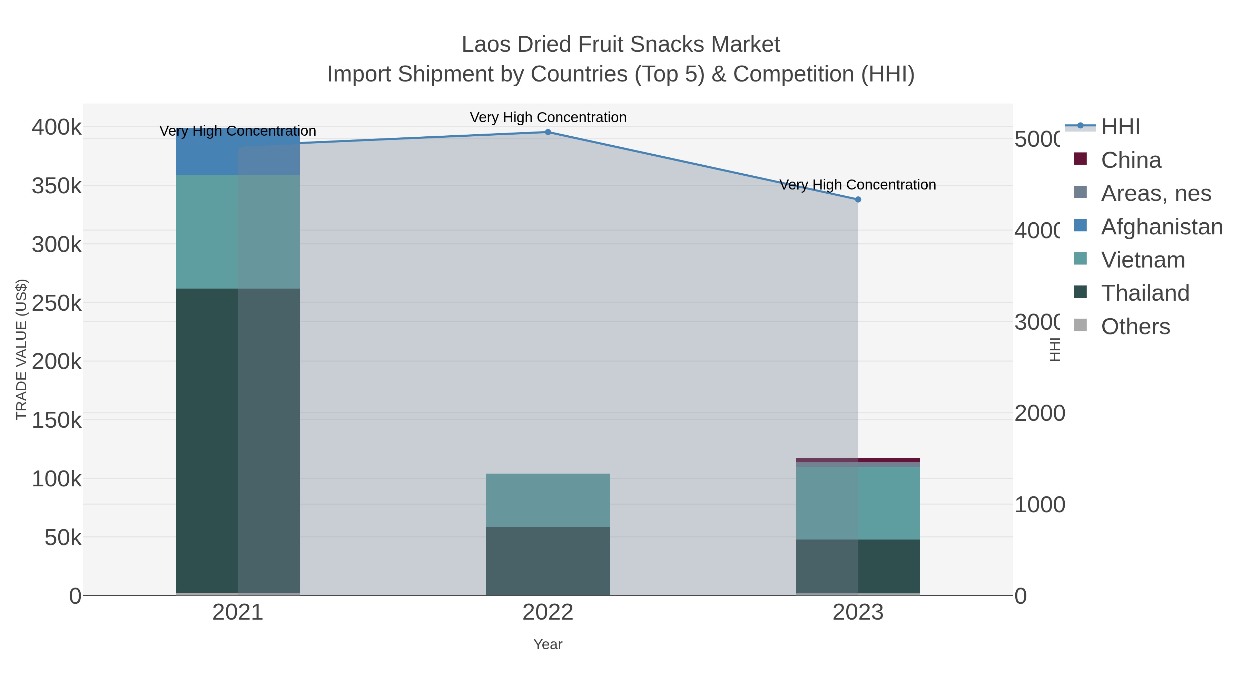Click the 2023 Vietnam bar segment

[858, 503]
